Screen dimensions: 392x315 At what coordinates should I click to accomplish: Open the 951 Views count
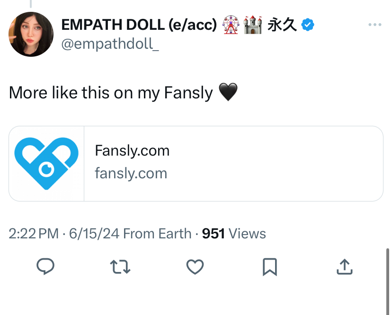point(234,234)
